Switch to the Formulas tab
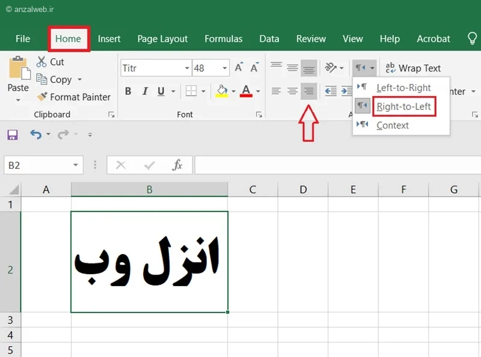The image size is (481, 357). (x=223, y=38)
